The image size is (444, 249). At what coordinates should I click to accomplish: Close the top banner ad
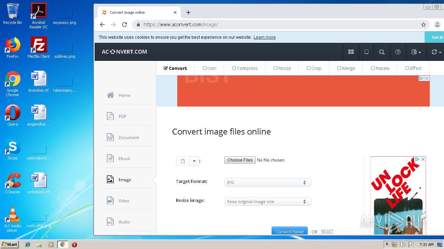(x=427, y=79)
